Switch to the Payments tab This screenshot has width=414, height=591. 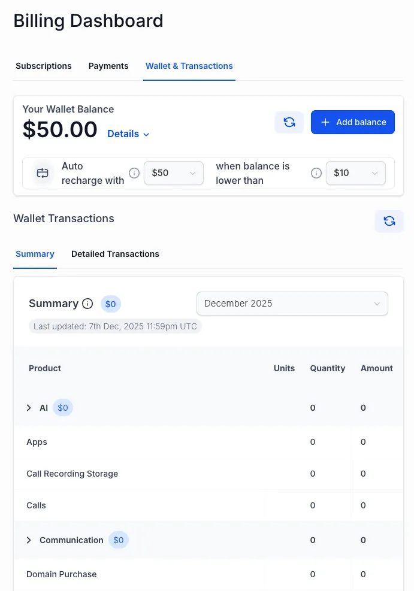click(108, 66)
